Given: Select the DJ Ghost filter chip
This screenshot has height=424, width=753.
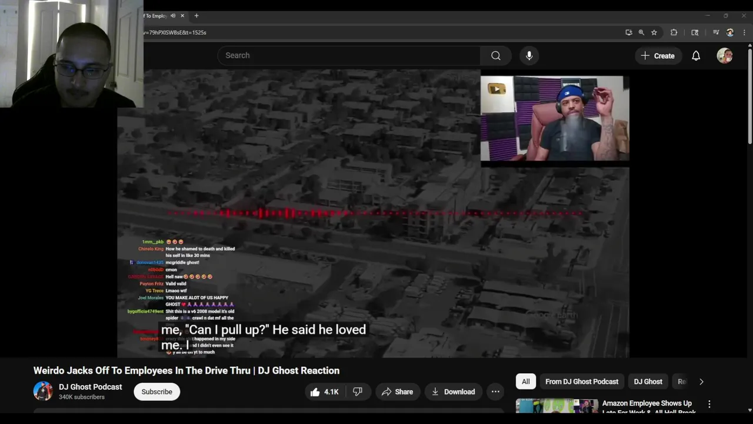Looking at the screenshot, I should point(648,382).
